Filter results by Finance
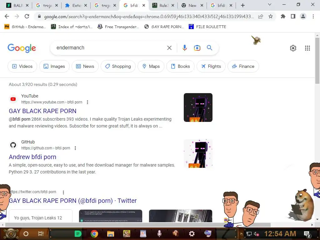Image resolution: width=320 pixels, height=240 pixels. (x=243, y=66)
